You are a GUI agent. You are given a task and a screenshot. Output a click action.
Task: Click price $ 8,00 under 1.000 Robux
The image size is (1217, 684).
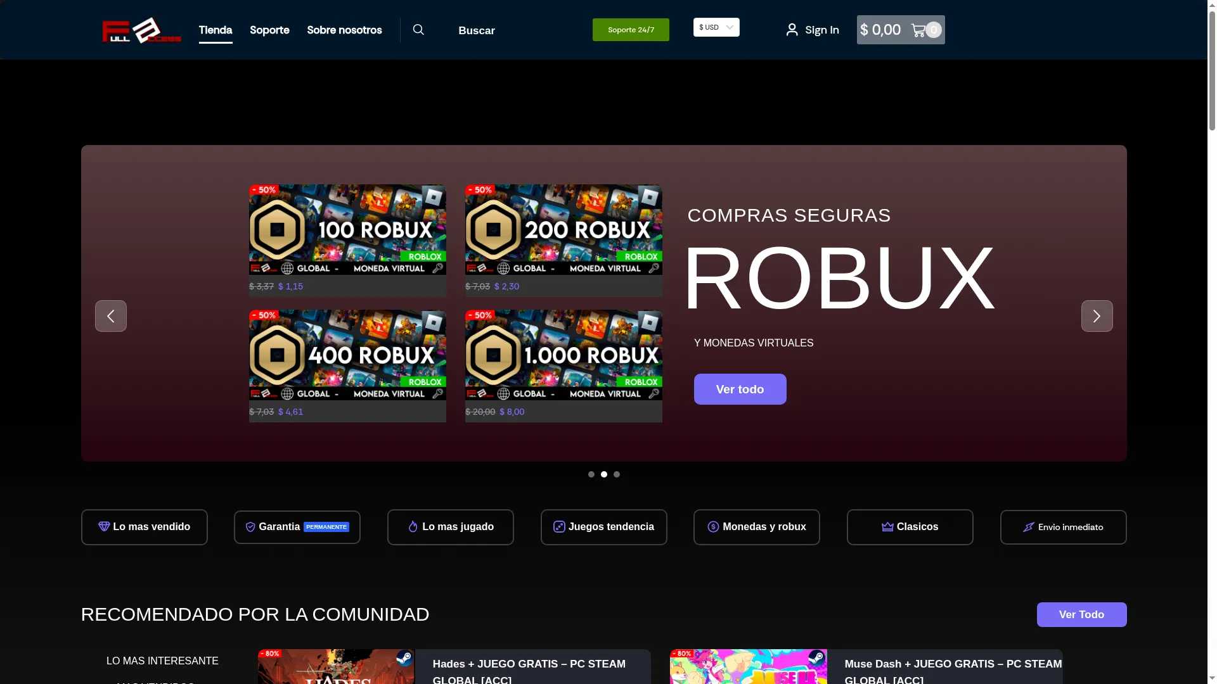[512, 412]
